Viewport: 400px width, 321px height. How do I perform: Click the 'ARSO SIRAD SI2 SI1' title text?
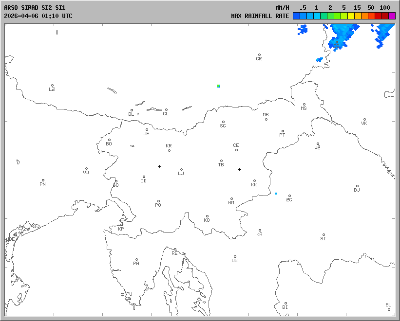[34, 8]
